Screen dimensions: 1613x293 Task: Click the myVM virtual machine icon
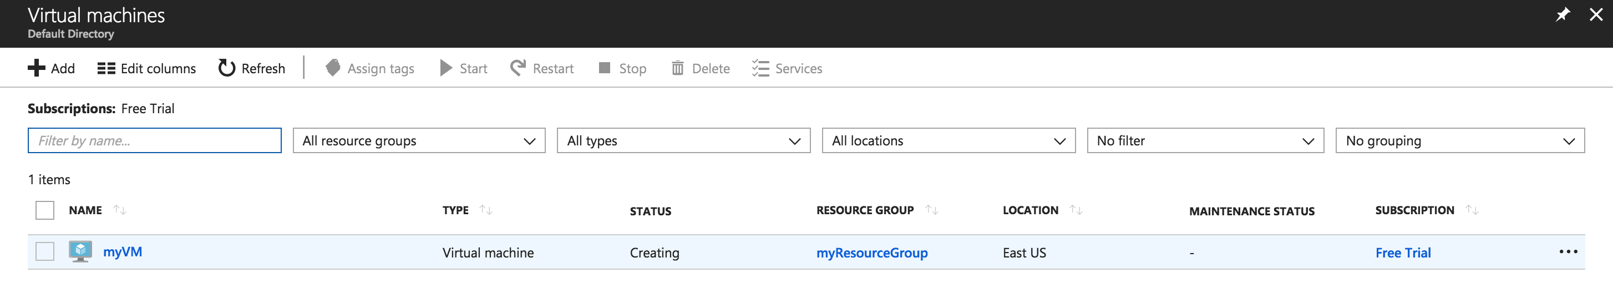coord(80,252)
